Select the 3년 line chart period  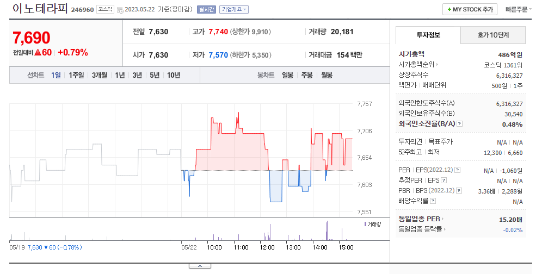(x=137, y=75)
